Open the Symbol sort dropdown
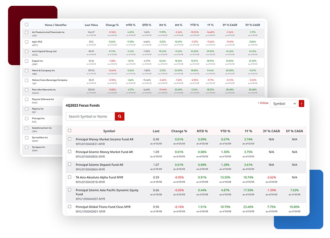Image resolution: width=330 pixels, height=238 pixels. (284, 104)
